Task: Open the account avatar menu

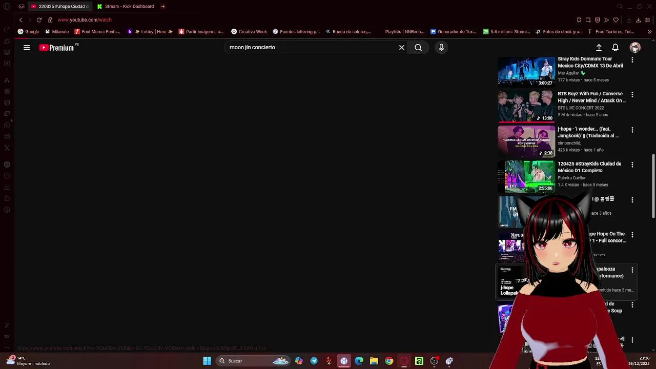Action: [x=635, y=48]
